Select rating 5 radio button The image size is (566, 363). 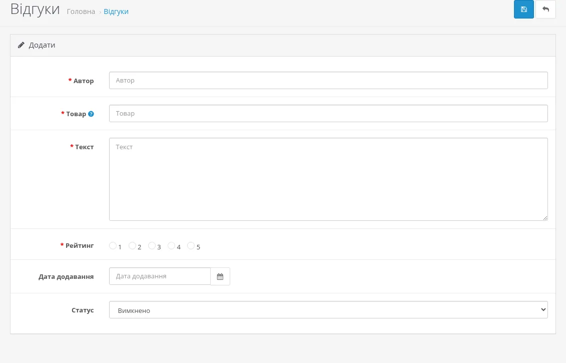tap(191, 246)
